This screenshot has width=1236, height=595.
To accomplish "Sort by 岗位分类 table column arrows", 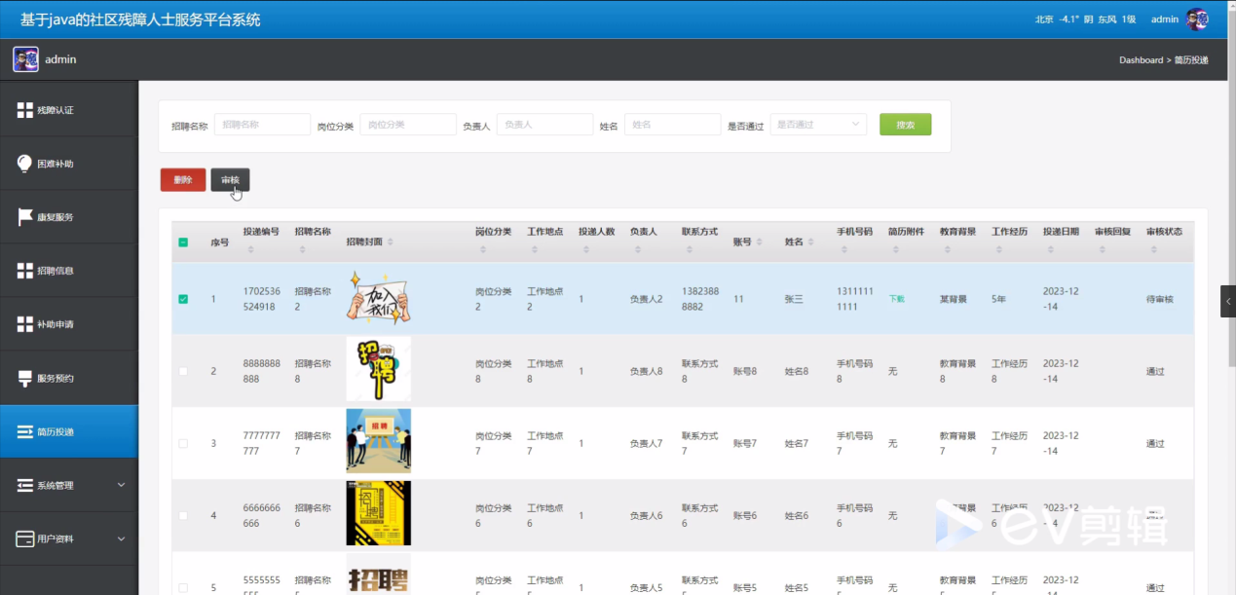I will coord(483,250).
